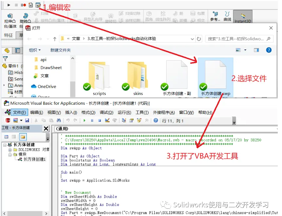The height and width of the screenshot is (216, 282).
Task: Expand the SOLIDWORKS 对象 folder node
Action: [10, 150]
